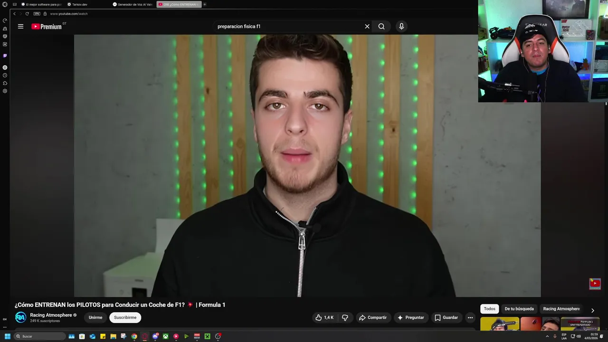Open the red YouTube overlay button on video
Image resolution: width=608 pixels, height=342 pixels.
[595, 284]
